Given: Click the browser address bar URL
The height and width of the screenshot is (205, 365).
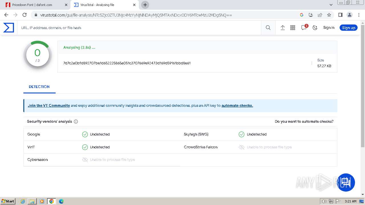Looking at the screenshot, I should pos(136,15).
